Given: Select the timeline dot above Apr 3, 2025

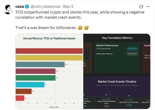Looking at the screenshot, I should click(129, 96).
